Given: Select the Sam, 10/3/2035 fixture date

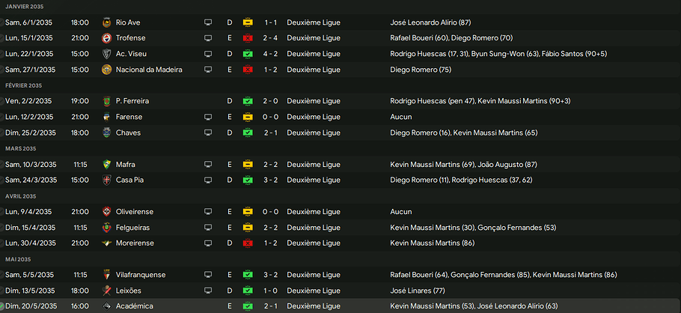Looking at the screenshot, I should point(31,164).
